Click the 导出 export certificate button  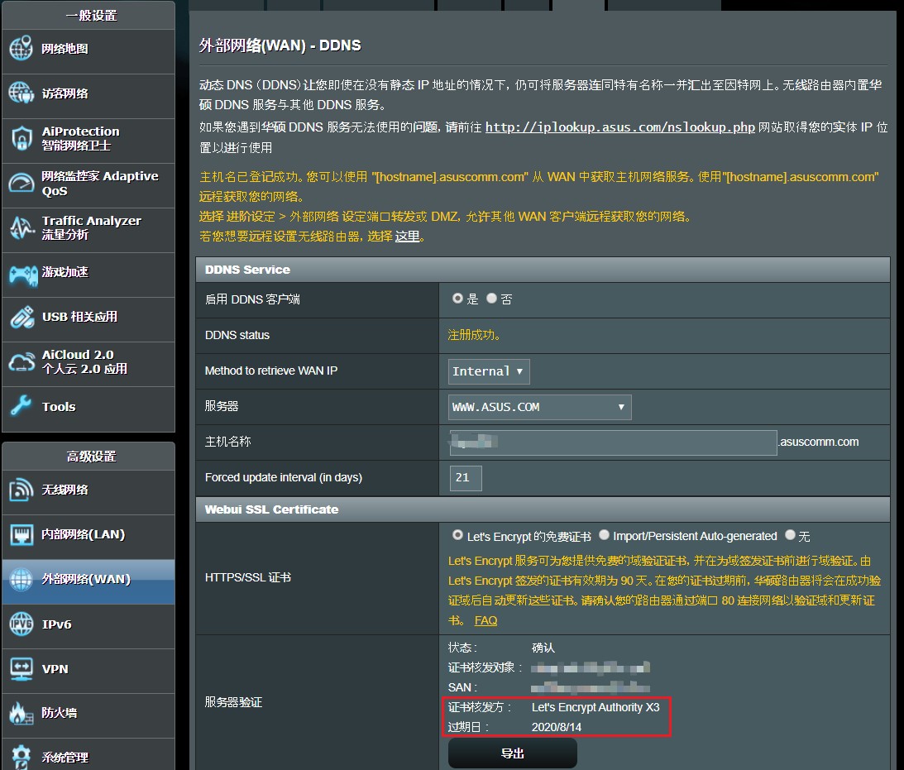coord(512,753)
